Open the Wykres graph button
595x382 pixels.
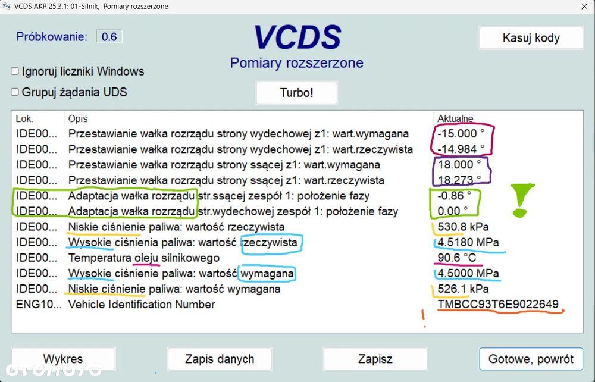tap(63, 358)
